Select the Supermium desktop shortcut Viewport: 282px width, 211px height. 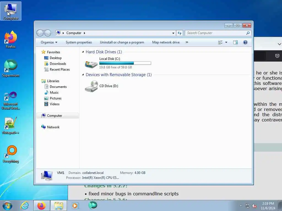[x=11, y=68]
